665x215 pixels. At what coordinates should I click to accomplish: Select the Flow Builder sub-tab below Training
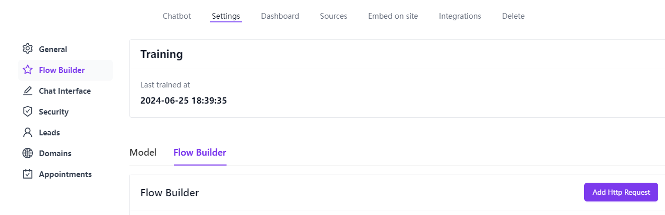point(200,153)
